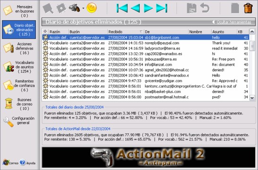Click the blank document new icon
Image resolution: width=258 pixels, height=170 pixels.
coord(235,8)
